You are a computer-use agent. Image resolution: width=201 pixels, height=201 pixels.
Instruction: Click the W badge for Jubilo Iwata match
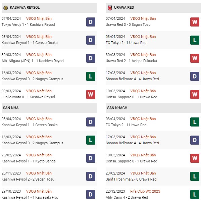[x=91, y=95]
